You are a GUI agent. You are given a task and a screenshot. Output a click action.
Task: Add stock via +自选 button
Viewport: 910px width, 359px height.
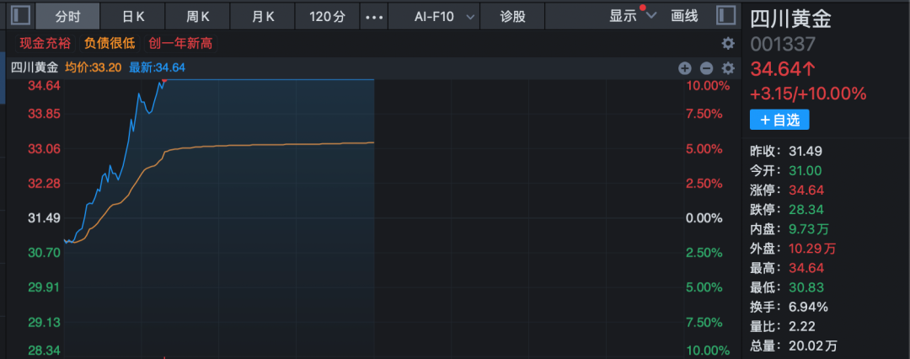(x=779, y=121)
